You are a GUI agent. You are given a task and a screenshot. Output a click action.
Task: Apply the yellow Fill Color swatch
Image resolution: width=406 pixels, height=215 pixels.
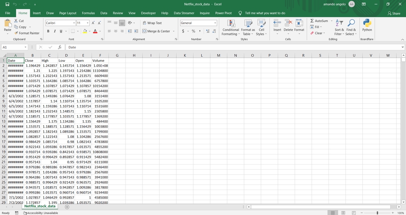point(85,31)
